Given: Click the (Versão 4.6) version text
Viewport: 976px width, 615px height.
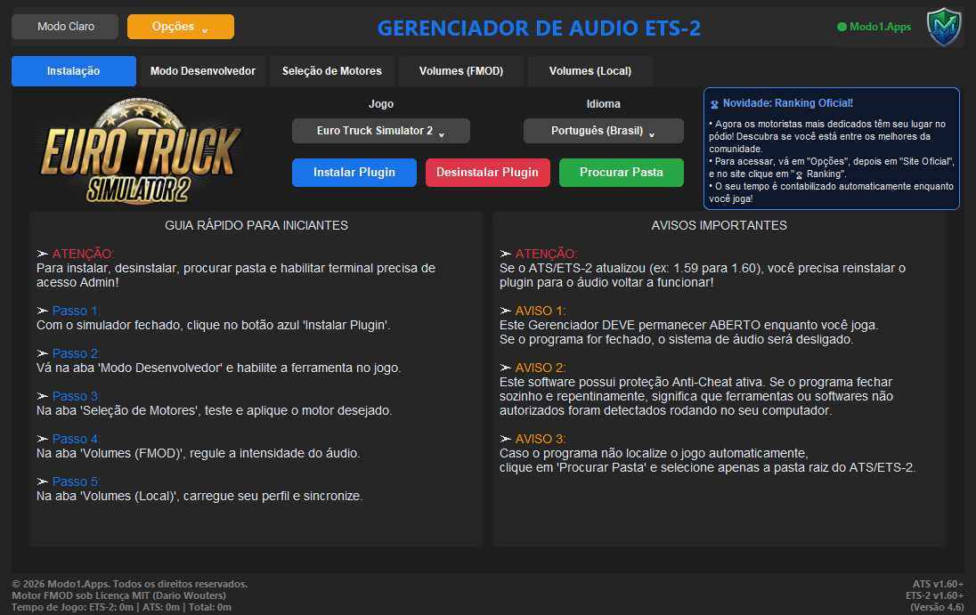Looking at the screenshot, I should [937, 607].
